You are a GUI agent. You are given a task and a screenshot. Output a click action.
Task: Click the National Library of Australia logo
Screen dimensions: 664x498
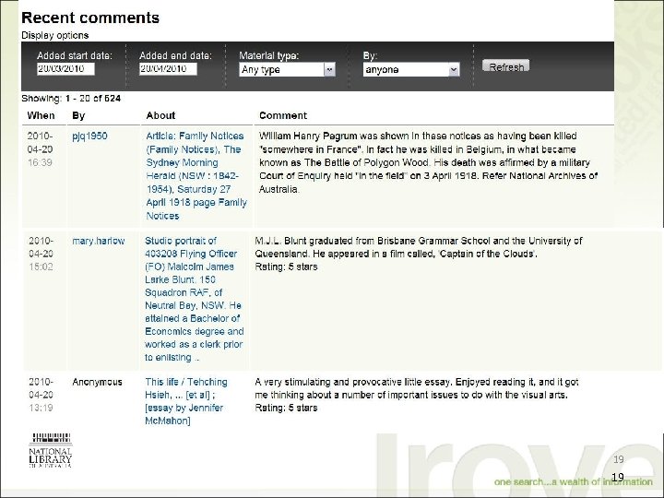(x=52, y=452)
